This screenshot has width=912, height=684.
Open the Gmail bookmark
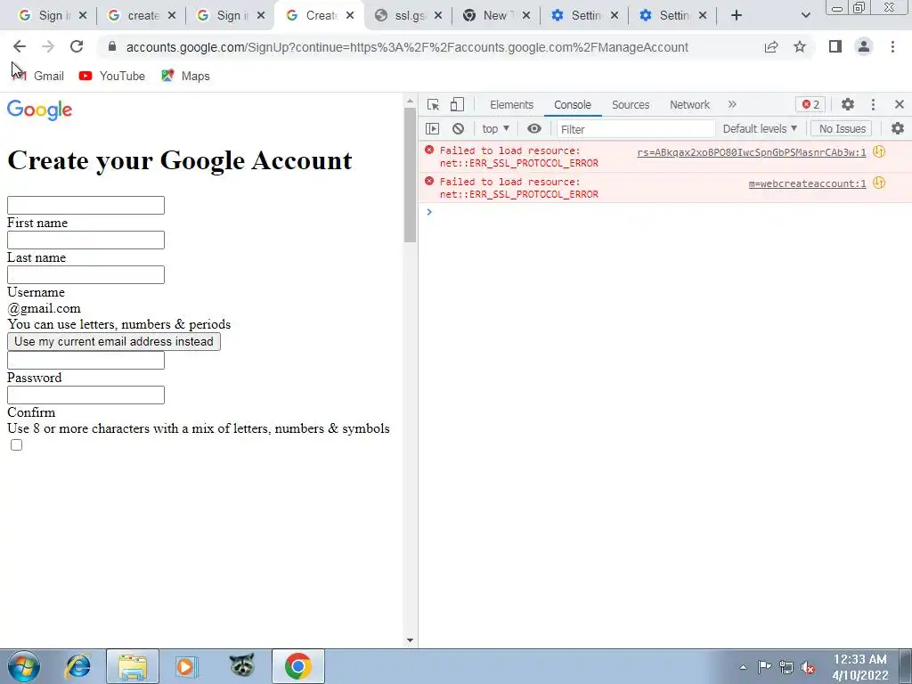[38, 76]
